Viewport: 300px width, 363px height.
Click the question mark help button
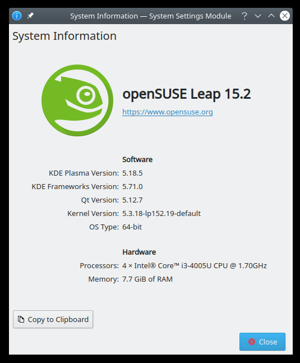(x=244, y=16)
